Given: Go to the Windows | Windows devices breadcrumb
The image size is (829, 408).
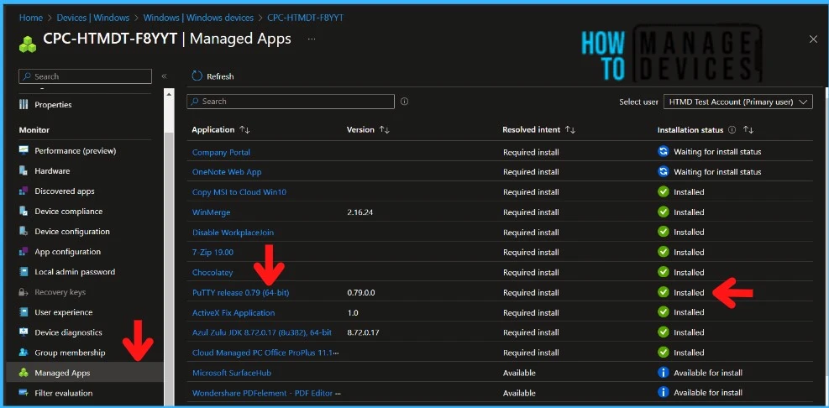Looking at the screenshot, I should point(198,18).
